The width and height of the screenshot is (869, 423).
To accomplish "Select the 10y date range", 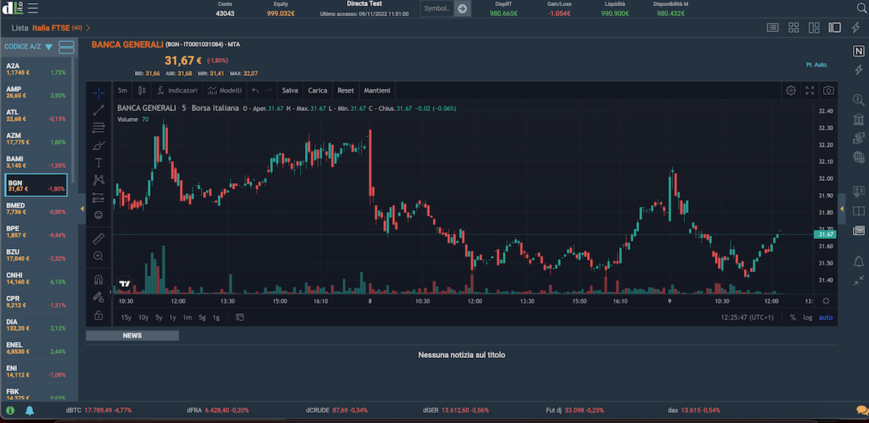I will (143, 318).
